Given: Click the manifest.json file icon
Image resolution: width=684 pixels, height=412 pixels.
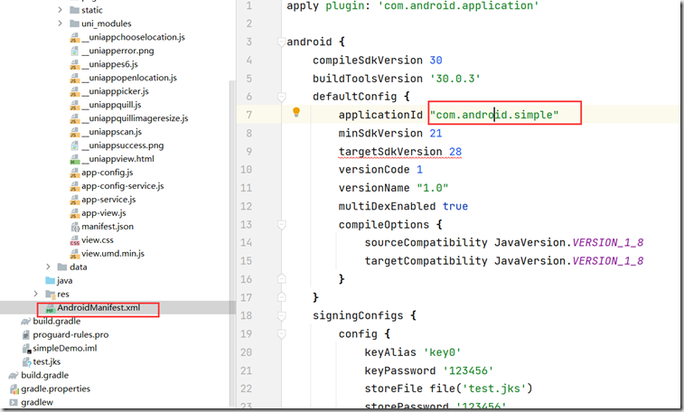Looking at the screenshot, I should tap(74, 226).
